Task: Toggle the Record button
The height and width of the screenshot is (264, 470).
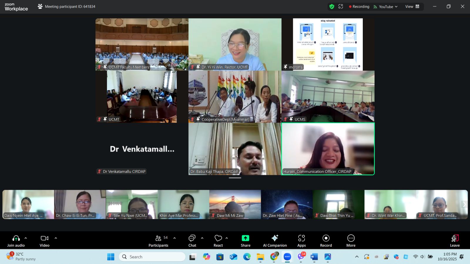Action: pos(326,241)
